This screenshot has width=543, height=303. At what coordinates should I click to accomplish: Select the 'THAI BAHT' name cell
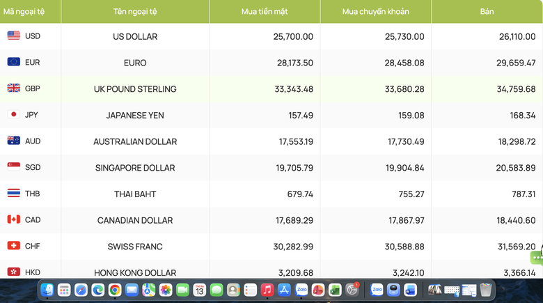[x=135, y=194]
